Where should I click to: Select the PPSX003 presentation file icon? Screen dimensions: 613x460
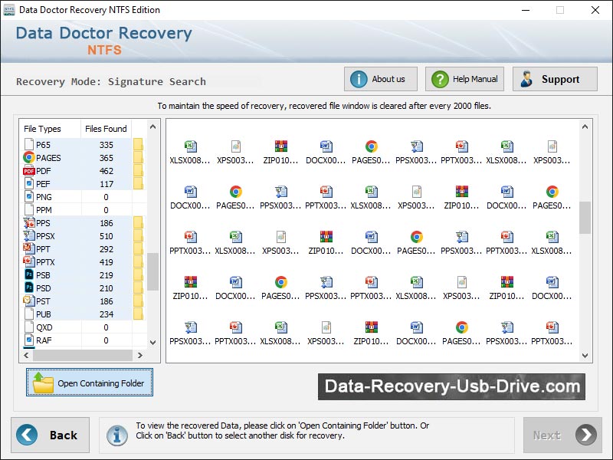pos(417,146)
